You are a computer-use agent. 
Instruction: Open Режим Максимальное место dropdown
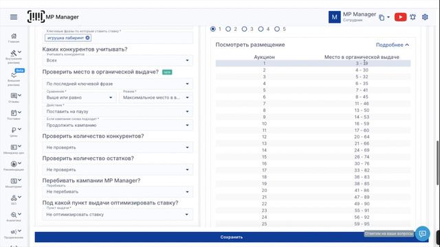[156, 97]
